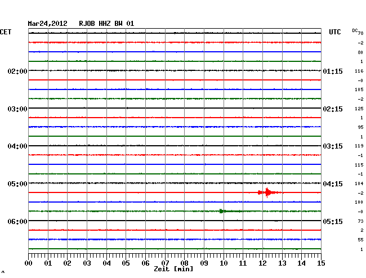Click x-axis minute label 02
The height and width of the screenshot is (278, 366).
coord(67,263)
